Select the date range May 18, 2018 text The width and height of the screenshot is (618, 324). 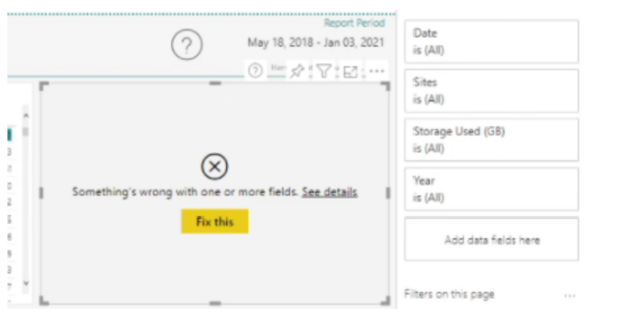pyautogui.click(x=280, y=43)
